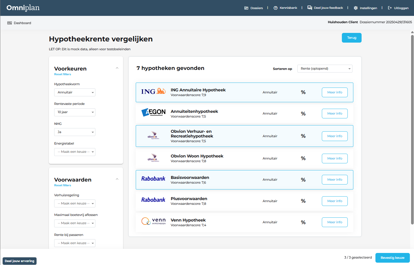414x265 pixels.
Task: Click the Omniplan logo
Action: click(23, 8)
